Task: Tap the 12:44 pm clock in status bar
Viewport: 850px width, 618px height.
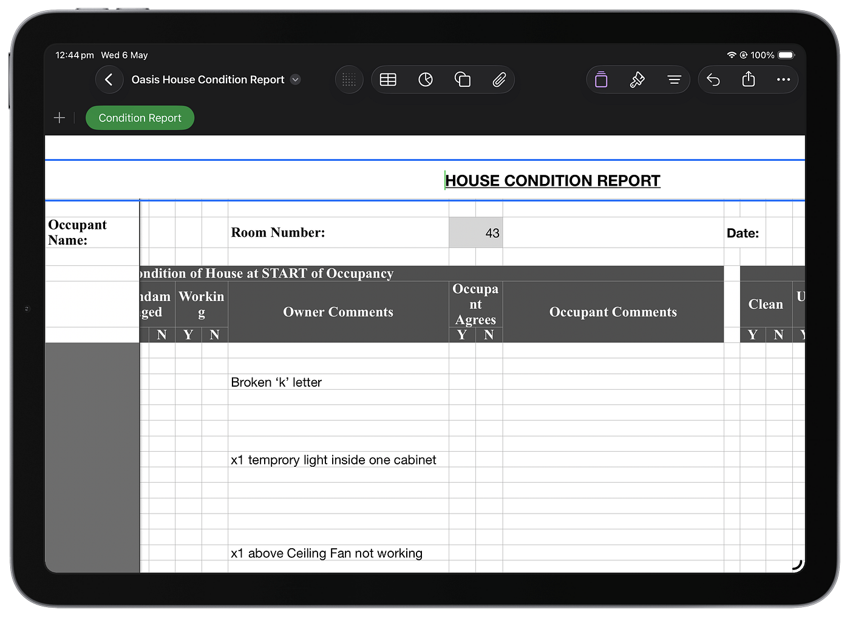Action: click(x=75, y=55)
